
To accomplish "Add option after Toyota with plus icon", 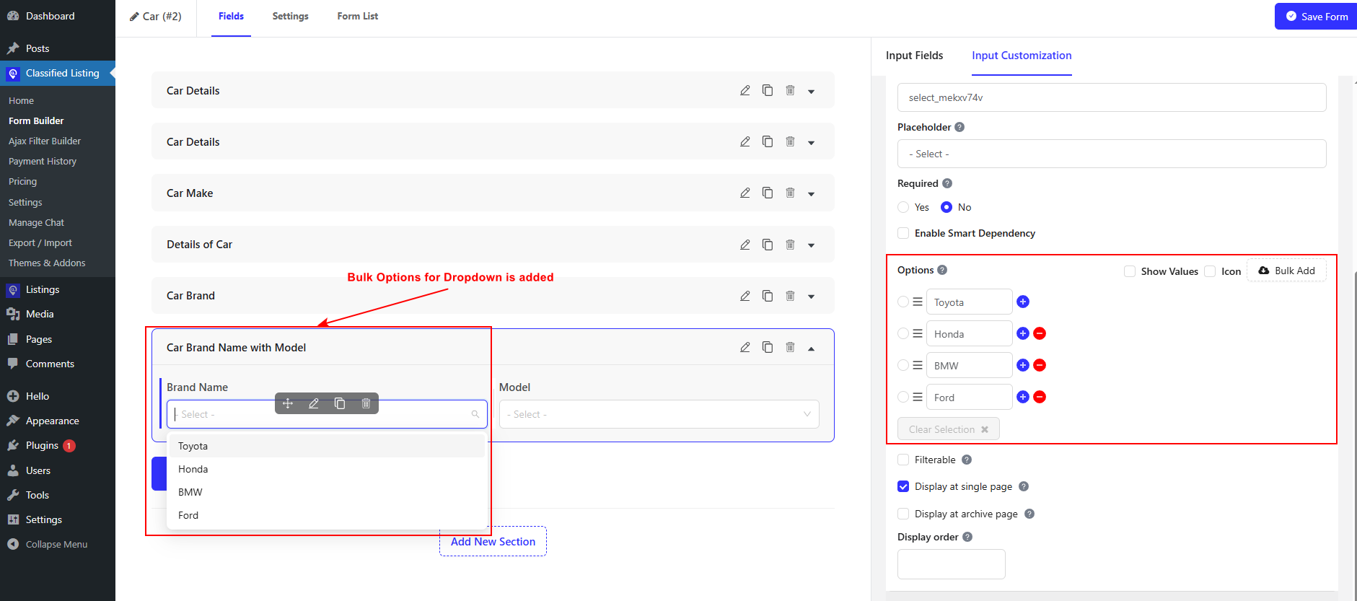I will [x=1023, y=302].
